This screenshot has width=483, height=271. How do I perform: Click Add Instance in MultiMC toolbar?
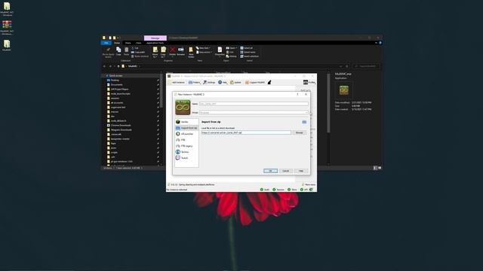point(177,82)
